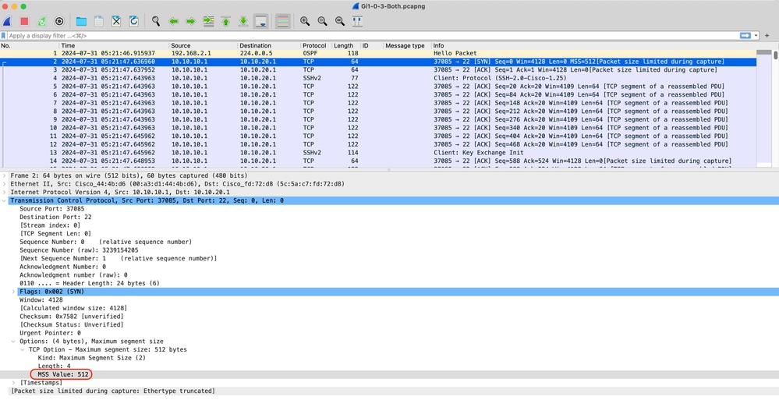Find a packet with magnifier icon
Screen dimensions: 779x400
(x=155, y=21)
